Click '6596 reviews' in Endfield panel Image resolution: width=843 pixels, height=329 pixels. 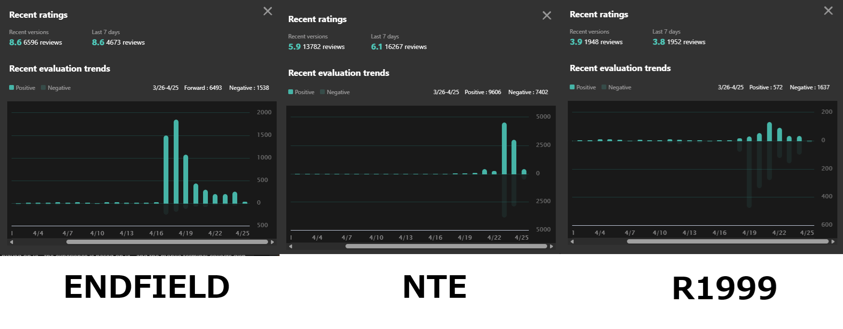43,43
